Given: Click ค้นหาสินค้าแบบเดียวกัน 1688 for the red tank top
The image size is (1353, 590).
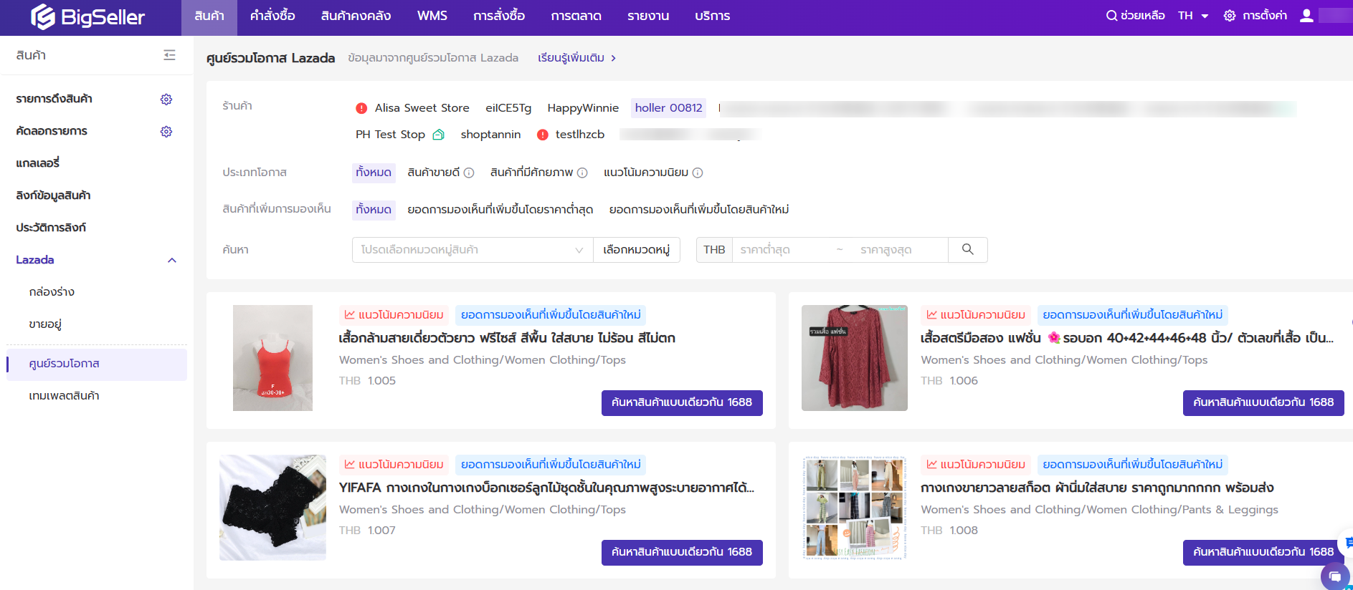Looking at the screenshot, I should pyautogui.click(x=681, y=402).
